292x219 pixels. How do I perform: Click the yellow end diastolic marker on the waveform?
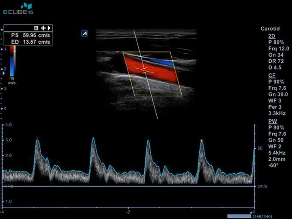251,176
